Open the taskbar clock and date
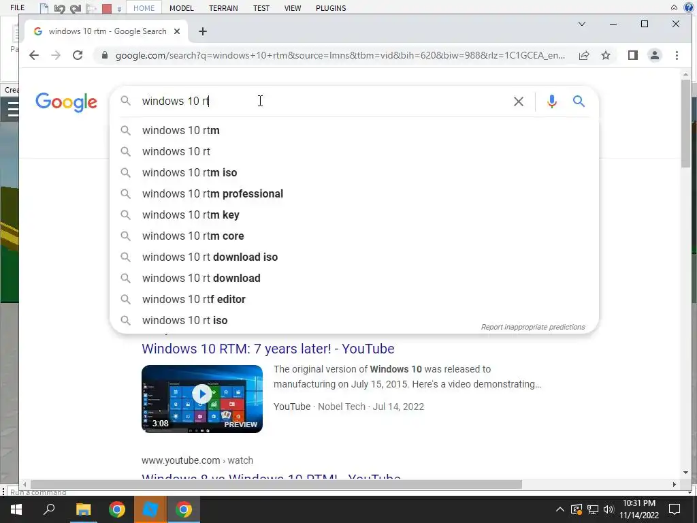Image resolution: width=697 pixels, height=523 pixels. pyautogui.click(x=638, y=509)
